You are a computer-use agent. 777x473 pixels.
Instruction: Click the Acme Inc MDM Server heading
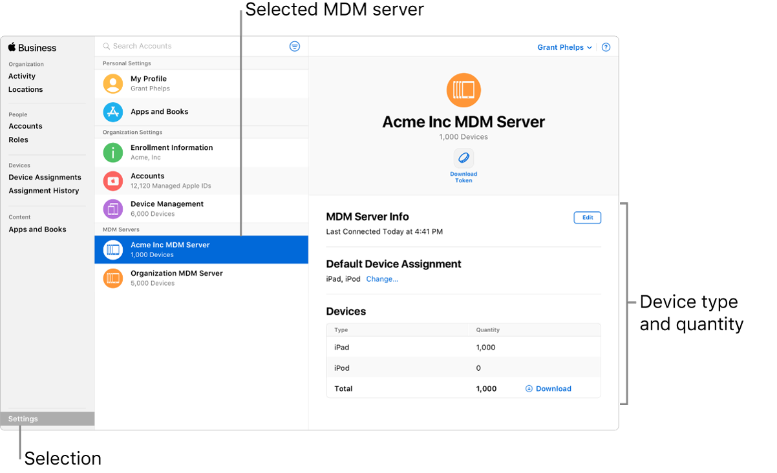point(463,122)
